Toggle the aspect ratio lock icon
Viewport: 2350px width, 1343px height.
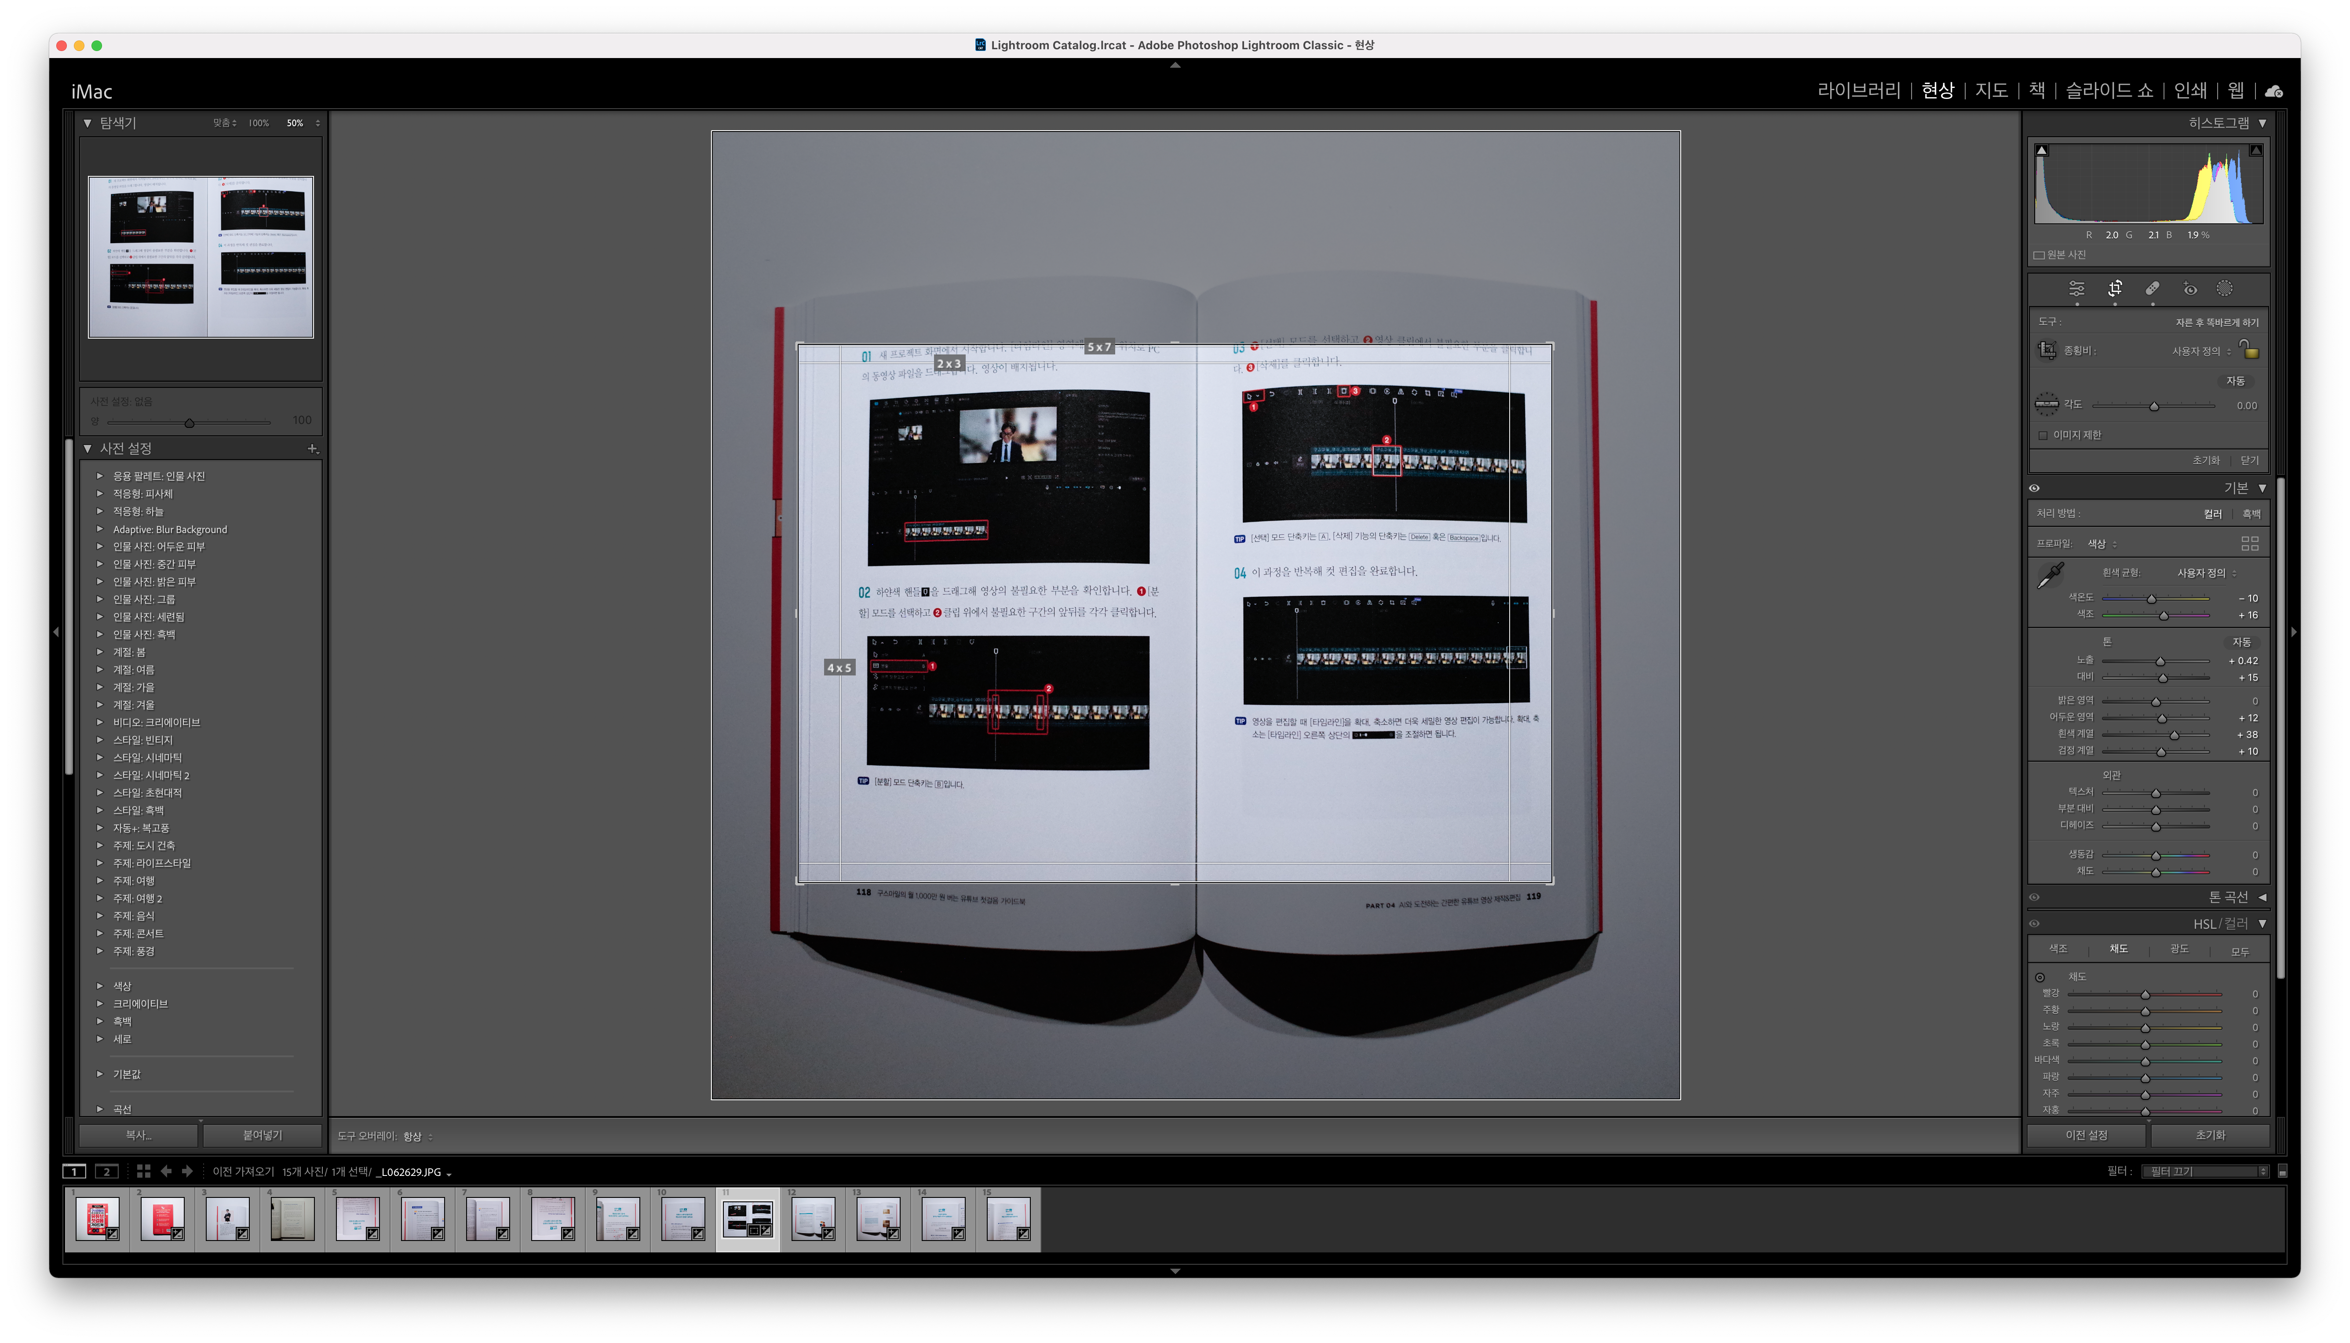click(x=2250, y=350)
